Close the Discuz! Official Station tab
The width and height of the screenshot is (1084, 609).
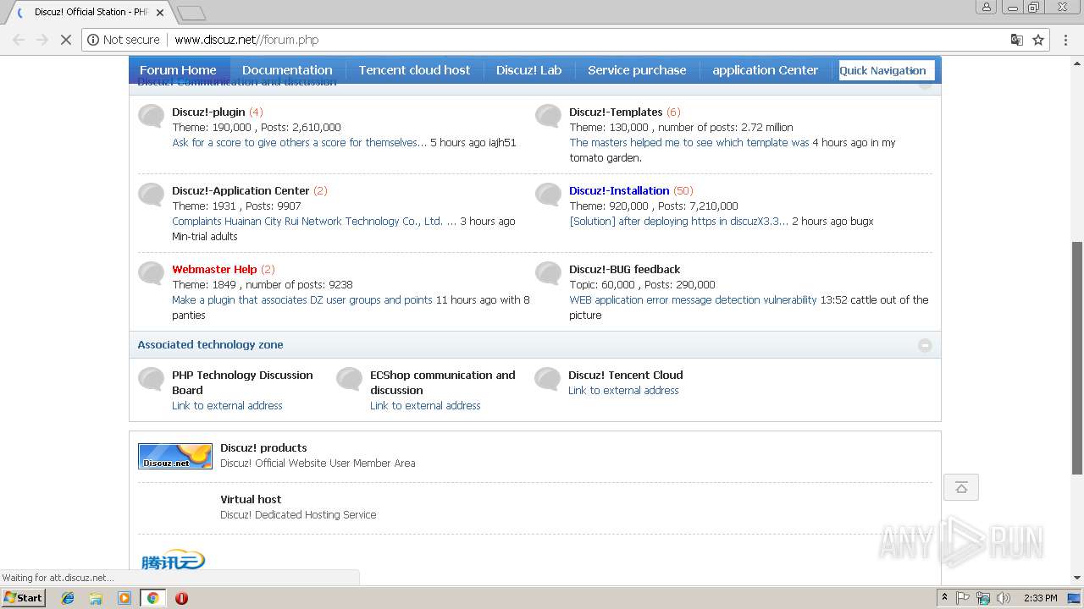160,13
